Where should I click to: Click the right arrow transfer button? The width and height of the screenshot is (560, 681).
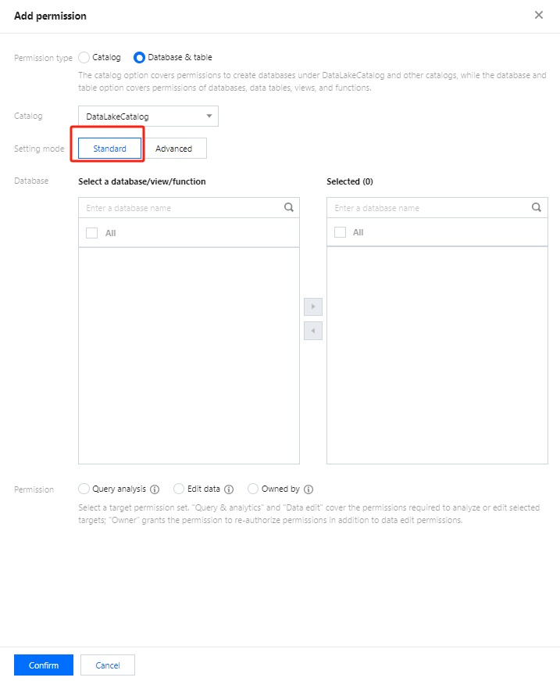pos(313,307)
